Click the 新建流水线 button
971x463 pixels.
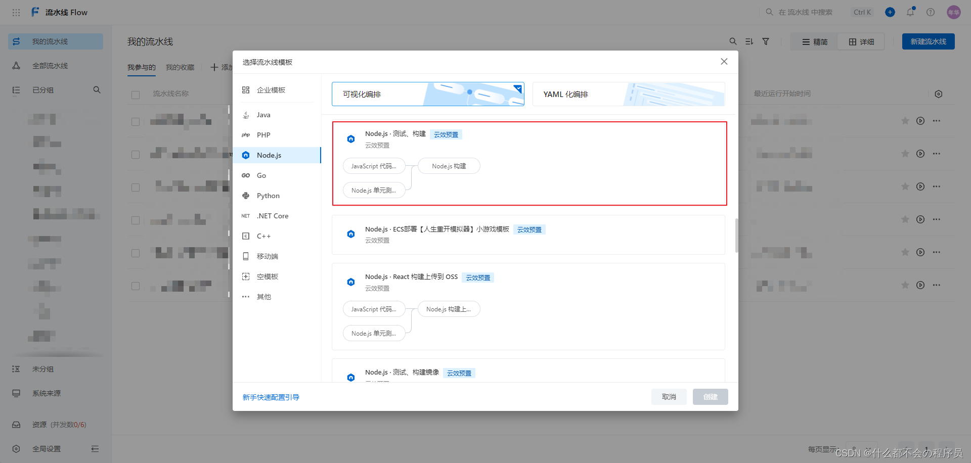coord(929,41)
